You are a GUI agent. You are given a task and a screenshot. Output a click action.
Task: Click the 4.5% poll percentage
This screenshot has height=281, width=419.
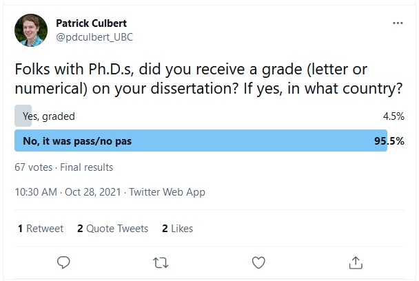click(x=394, y=116)
